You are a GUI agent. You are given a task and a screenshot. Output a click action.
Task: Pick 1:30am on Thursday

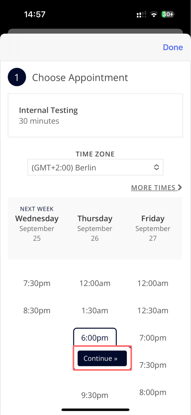95,310
